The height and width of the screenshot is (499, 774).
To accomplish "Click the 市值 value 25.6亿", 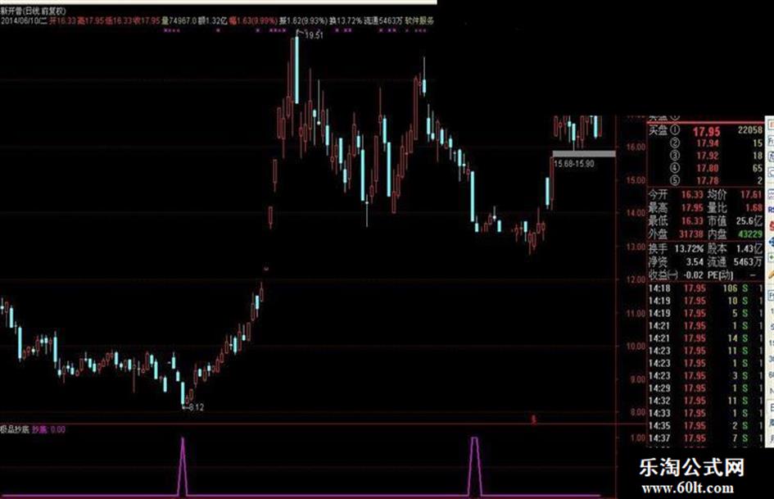I will click(x=749, y=221).
